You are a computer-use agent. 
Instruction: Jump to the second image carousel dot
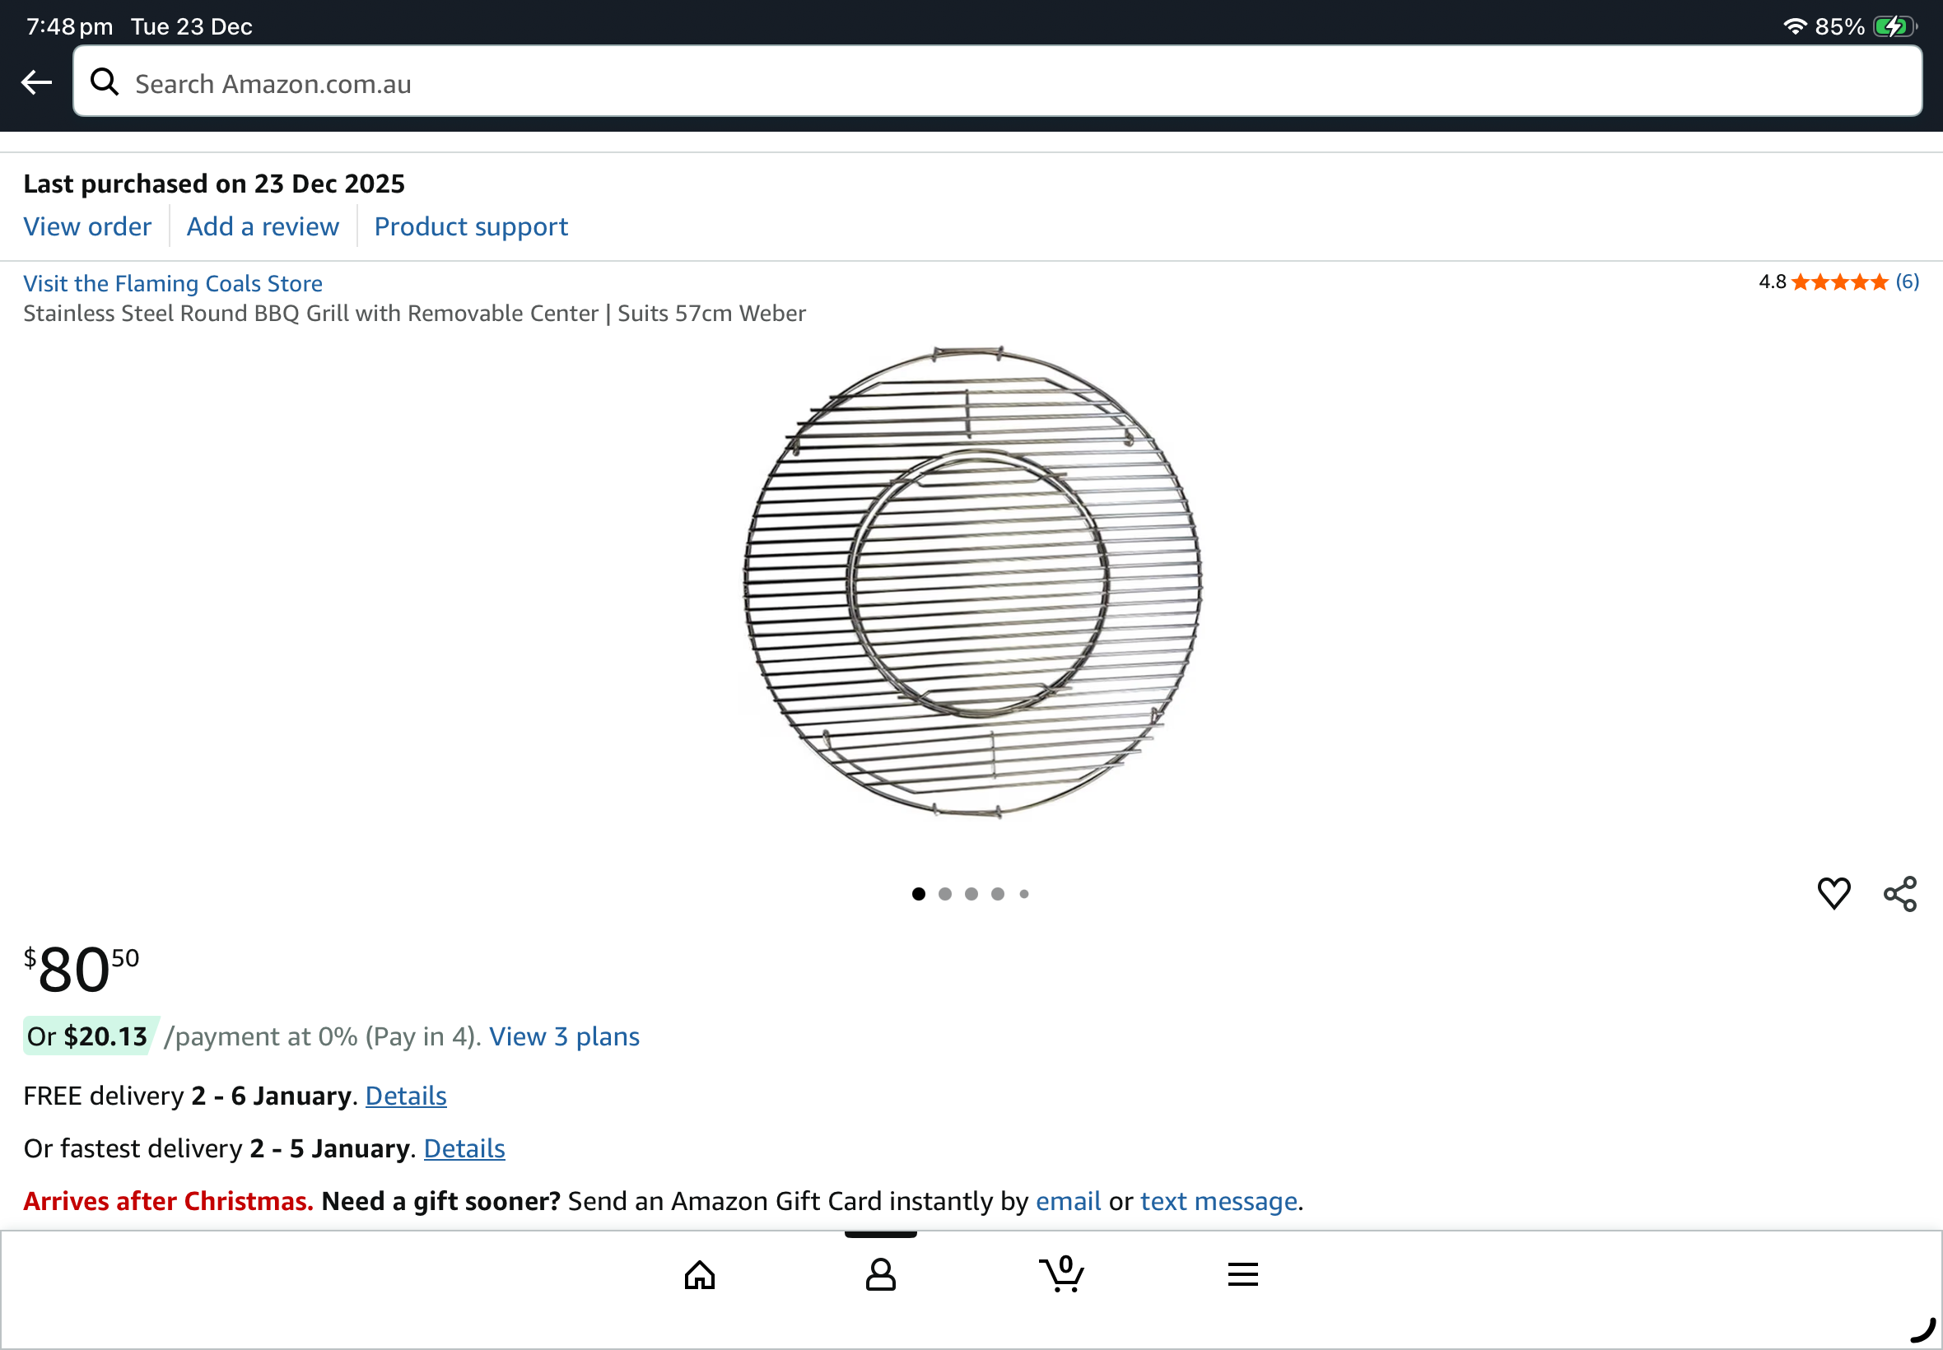[x=945, y=894]
